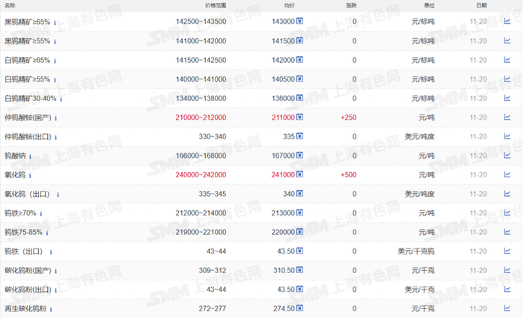View the chart for 钨铁（出口）
The height and width of the screenshot is (318, 524).
point(507,251)
